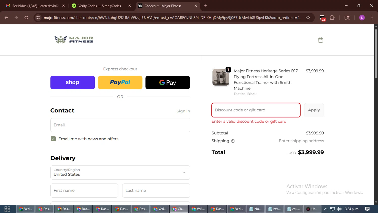Uncheck Email me with news and offers
378x213 pixels.
[x=53, y=139]
